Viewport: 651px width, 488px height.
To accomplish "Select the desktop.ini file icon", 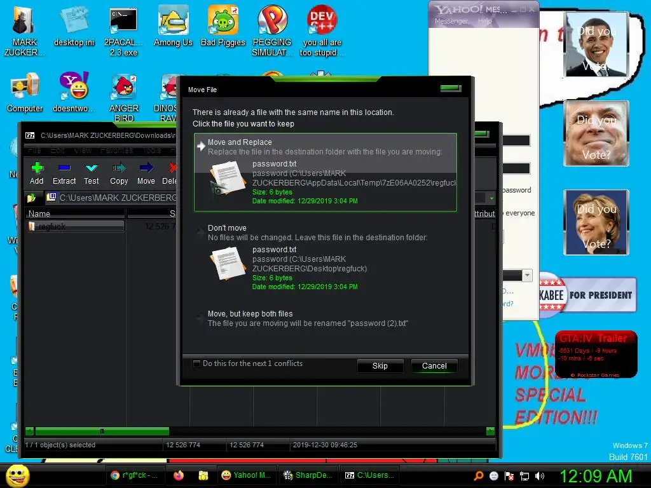I will click(74, 27).
